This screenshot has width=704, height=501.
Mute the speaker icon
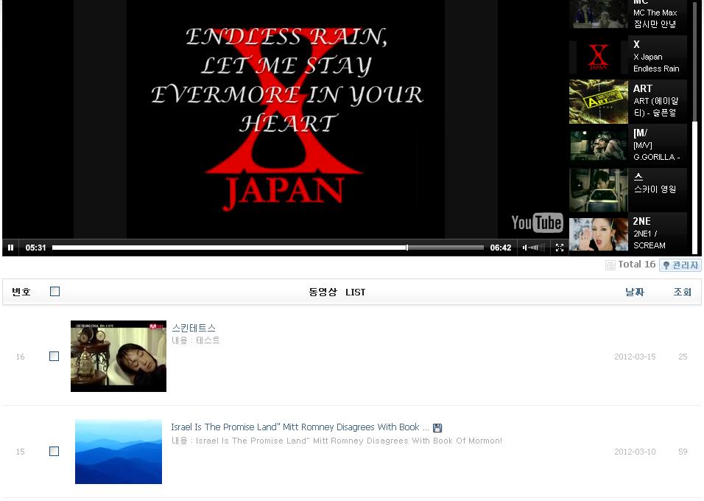coord(524,248)
